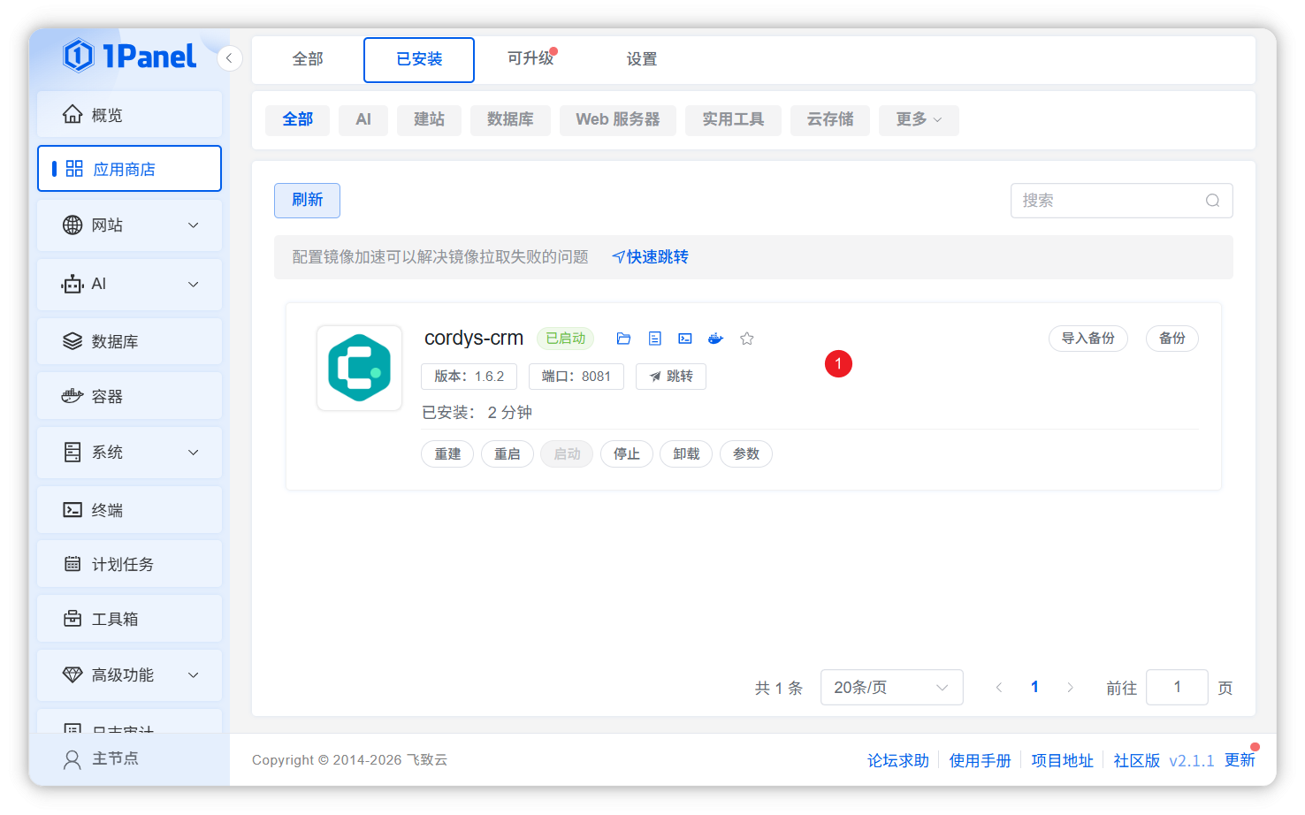
Task: Click the 社区版 footer link
Action: [x=1137, y=761]
